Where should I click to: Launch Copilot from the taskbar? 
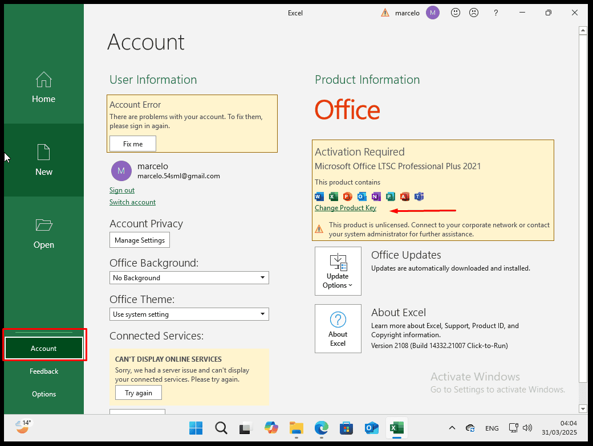[270, 428]
